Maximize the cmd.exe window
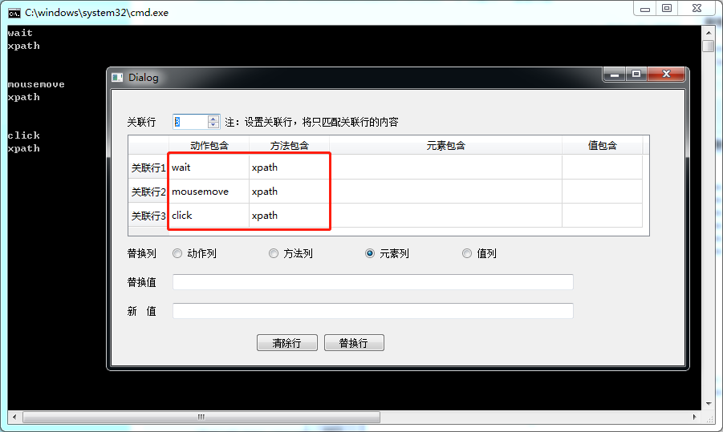This screenshot has height=432, width=723. [667, 8]
